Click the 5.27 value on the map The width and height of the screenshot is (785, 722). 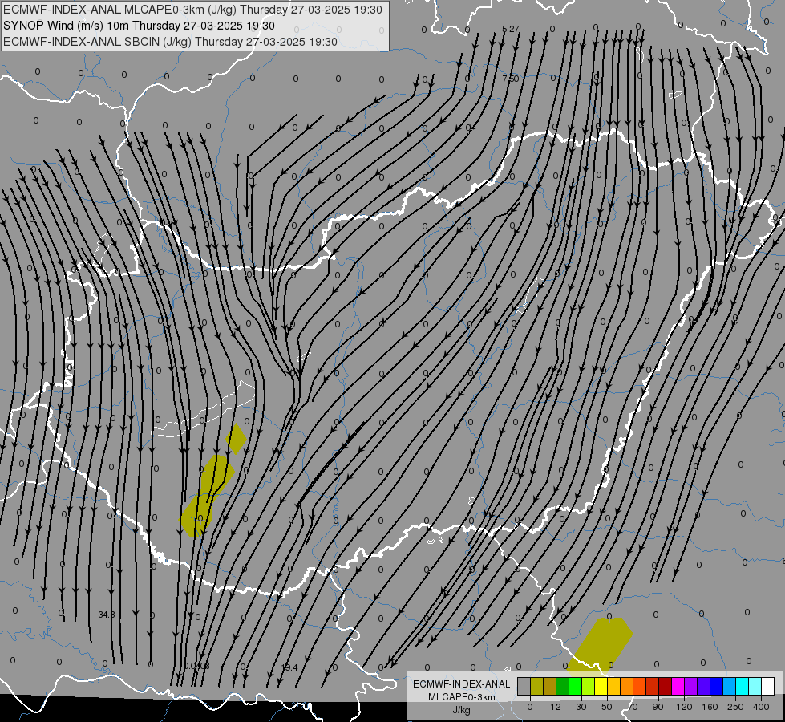tap(510, 29)
